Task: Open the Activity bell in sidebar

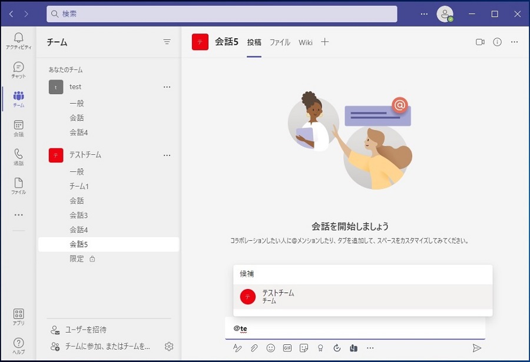Action: point(19,41)
